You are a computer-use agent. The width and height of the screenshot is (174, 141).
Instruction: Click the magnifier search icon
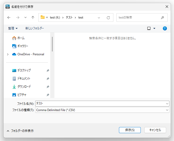point(162,17)
